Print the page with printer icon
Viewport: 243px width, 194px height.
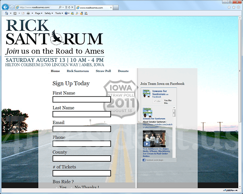pos(28,13)
